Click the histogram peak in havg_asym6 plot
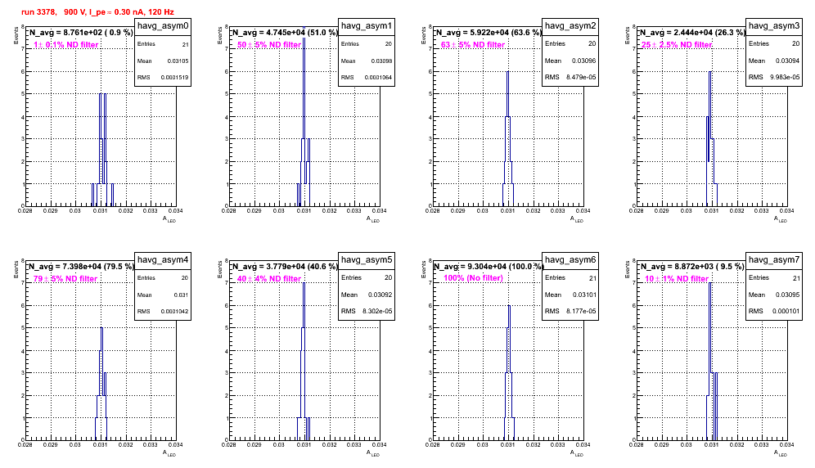Image resolution: width=815 pixels, height=468 pixels. pyautogui.click(x=509, y=306)
